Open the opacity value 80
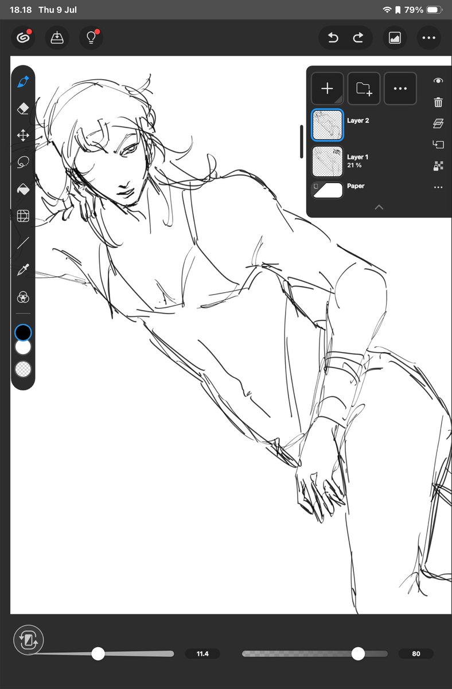452x689 pixels. (x=416, y=653)
